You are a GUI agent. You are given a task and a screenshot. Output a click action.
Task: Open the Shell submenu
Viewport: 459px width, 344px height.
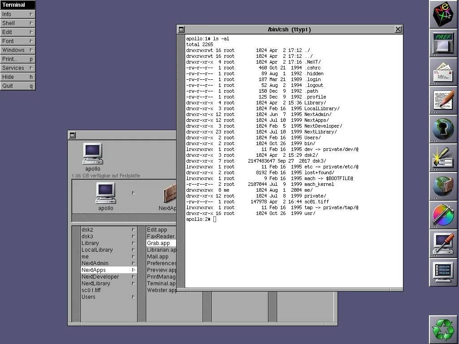click(17, 23)
